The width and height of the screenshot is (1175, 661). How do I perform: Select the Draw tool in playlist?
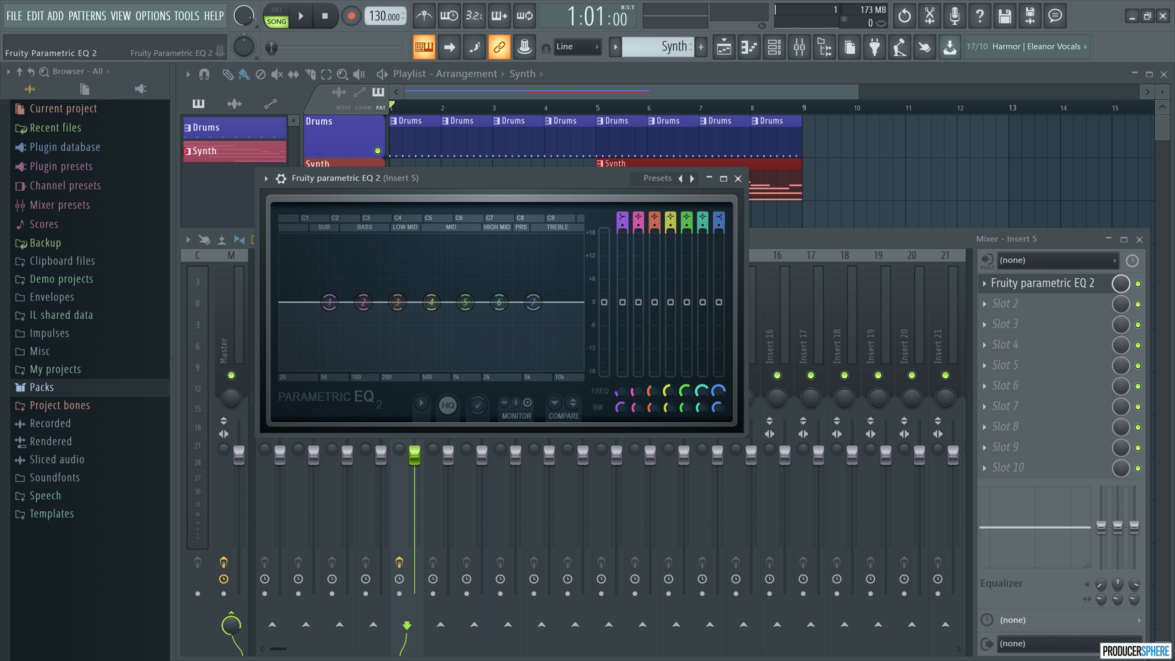[x=229, y=73]
